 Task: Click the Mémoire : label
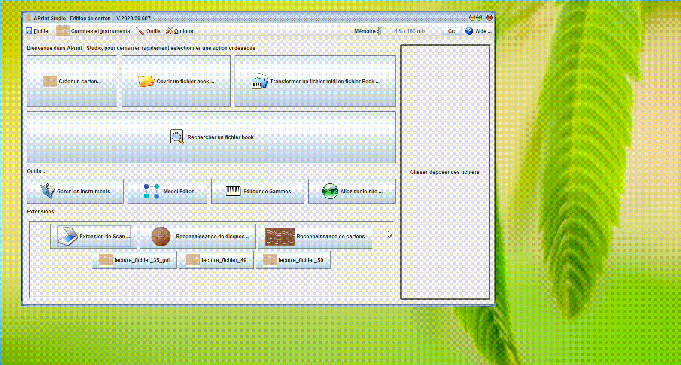(x=366, y=31)
